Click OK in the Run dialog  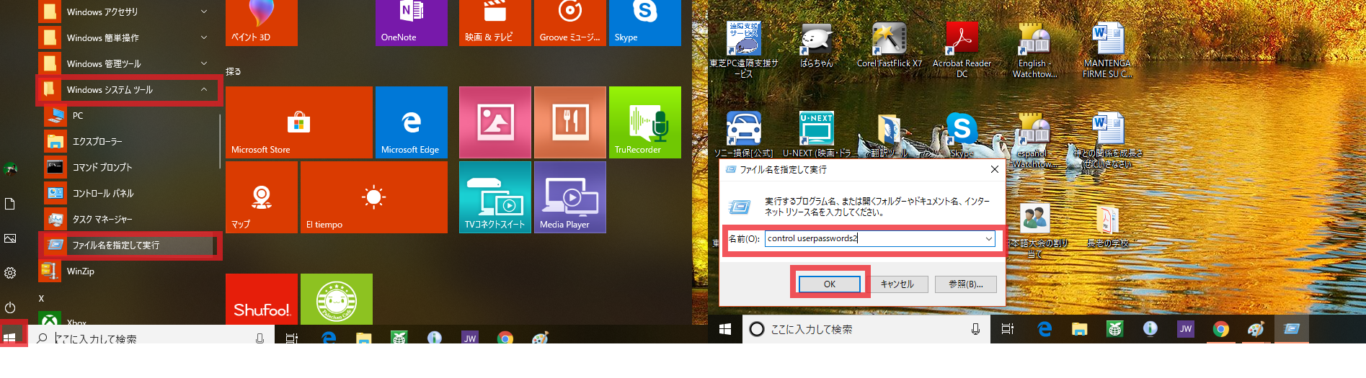(830, 284)
